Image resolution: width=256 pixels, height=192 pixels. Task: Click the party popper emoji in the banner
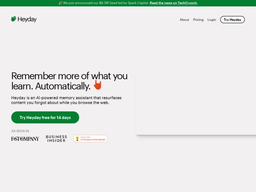tap(60, 3)
